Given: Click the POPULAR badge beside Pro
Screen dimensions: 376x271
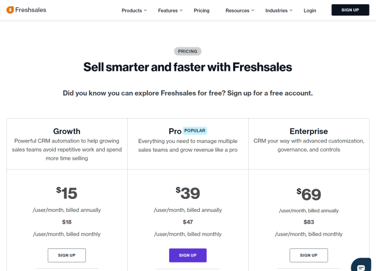Looking at the screenshot, I should [195, 131].
